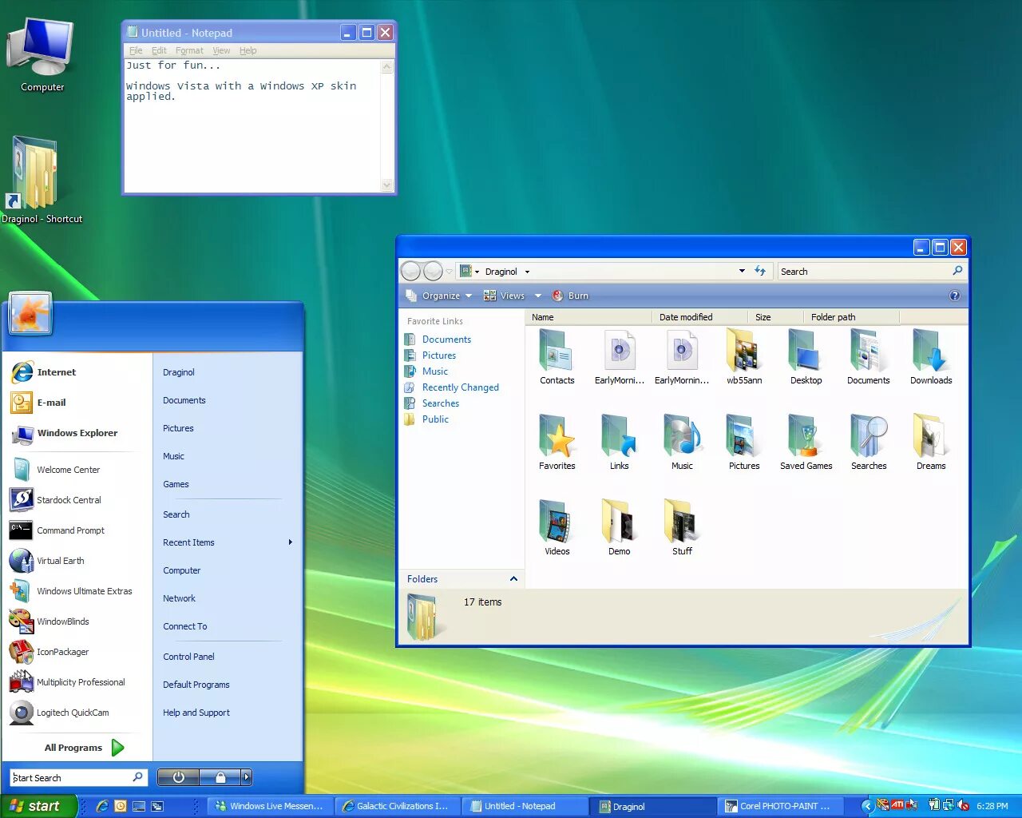Launch Windows Explorer from Start menu

pyautogui.click(x=64, y=433)
